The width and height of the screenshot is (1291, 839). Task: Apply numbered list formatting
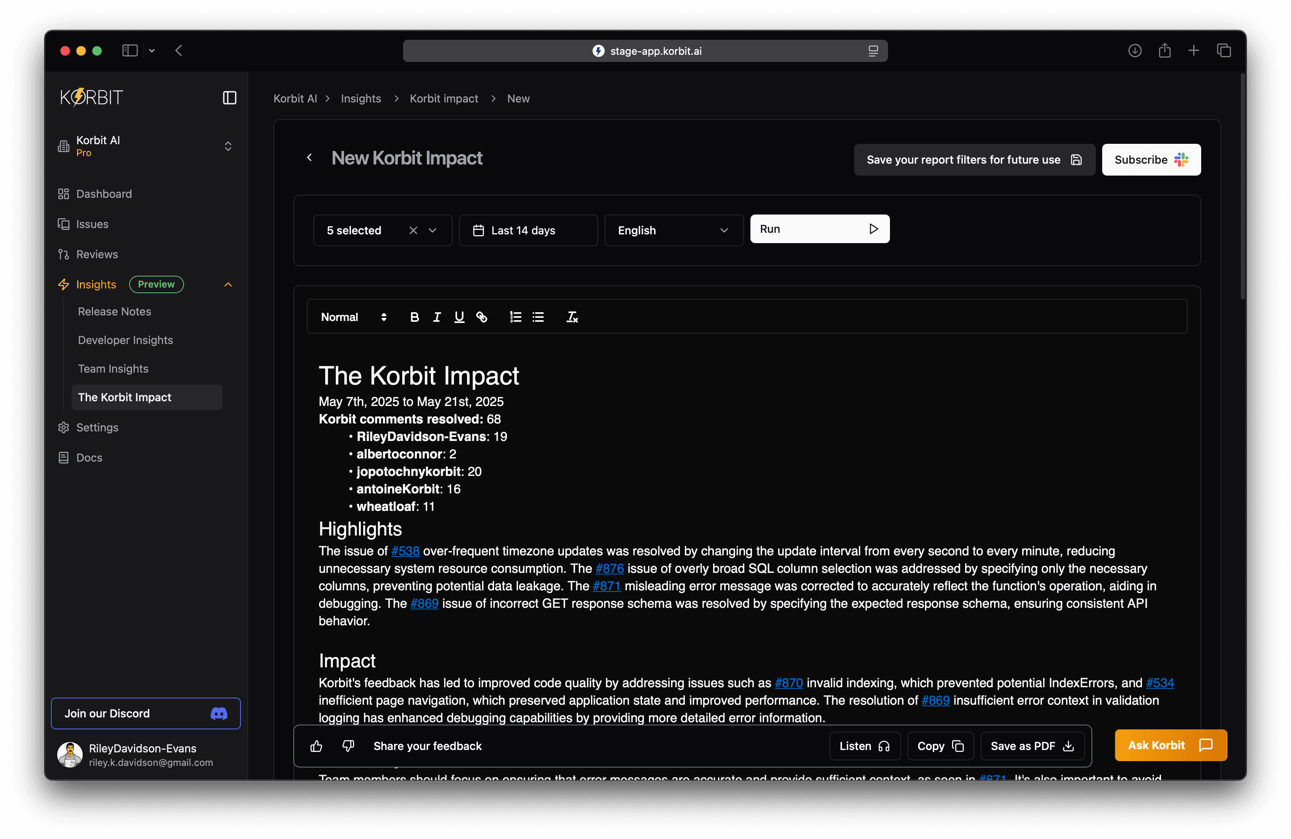515,317
